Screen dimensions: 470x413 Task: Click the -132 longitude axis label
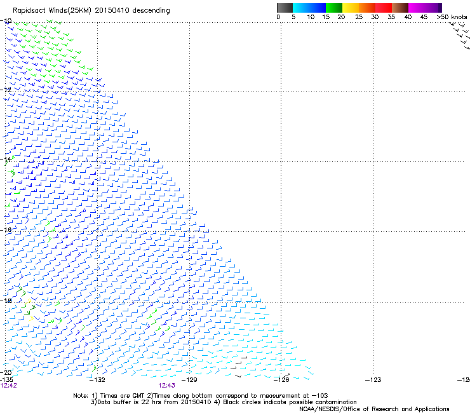[97, 380]
